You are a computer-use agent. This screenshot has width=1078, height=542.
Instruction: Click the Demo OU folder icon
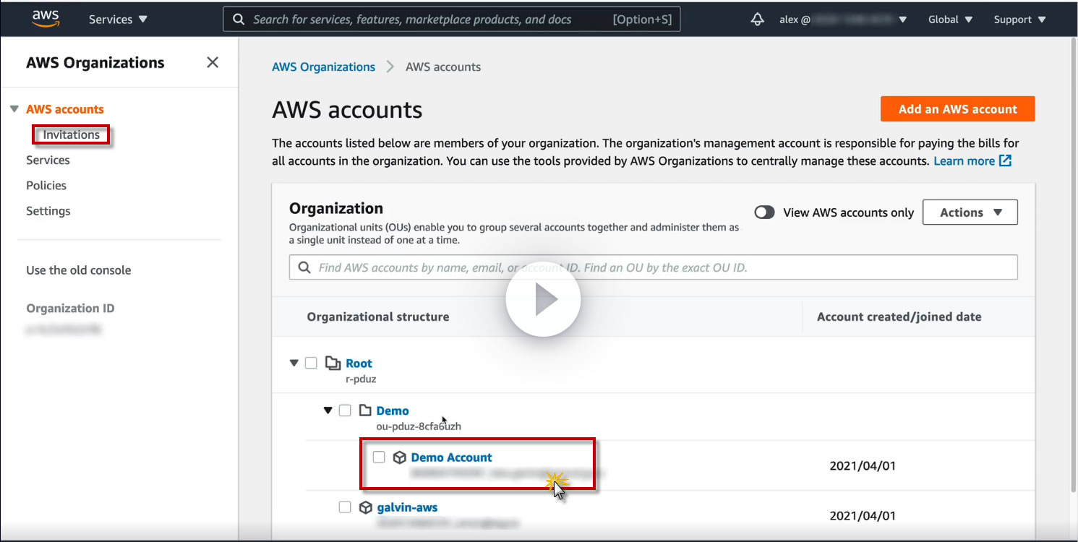click(x=364, y=410)
